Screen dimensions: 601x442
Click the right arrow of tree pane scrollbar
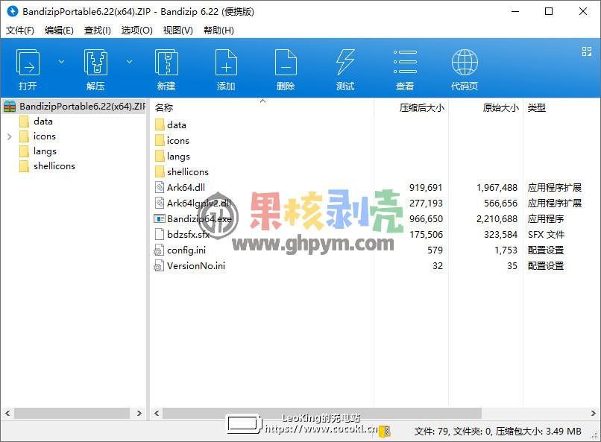coord(139,413)
